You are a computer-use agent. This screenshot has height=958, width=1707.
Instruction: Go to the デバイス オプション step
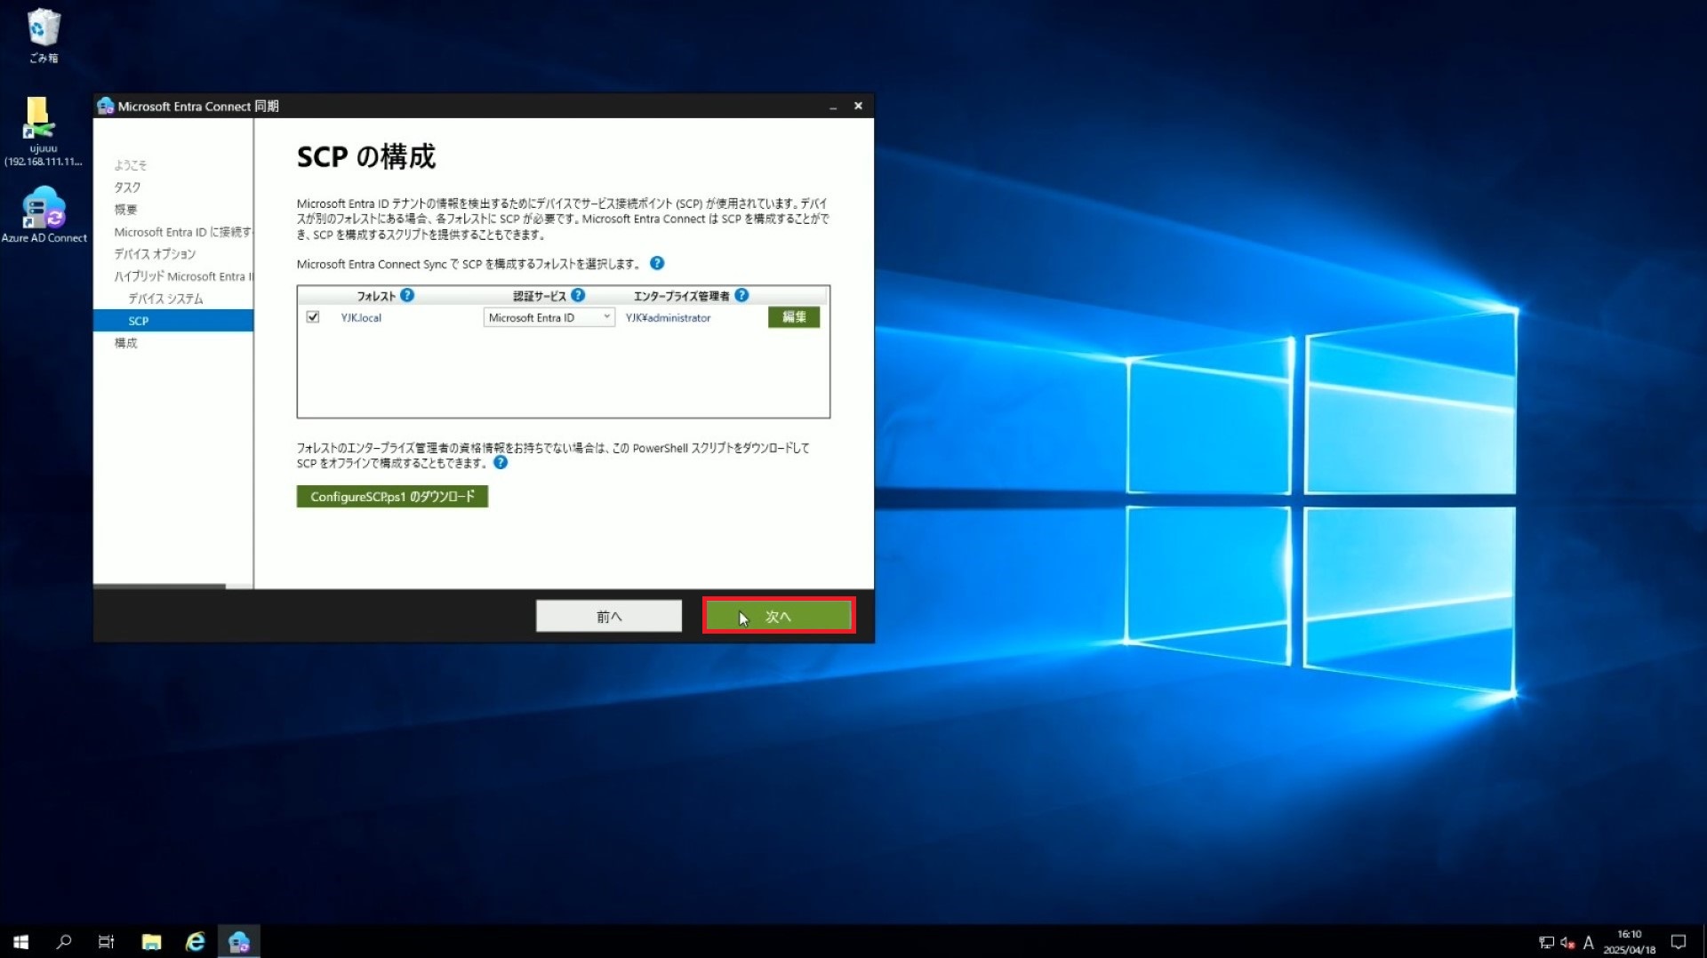coord(155,254)
